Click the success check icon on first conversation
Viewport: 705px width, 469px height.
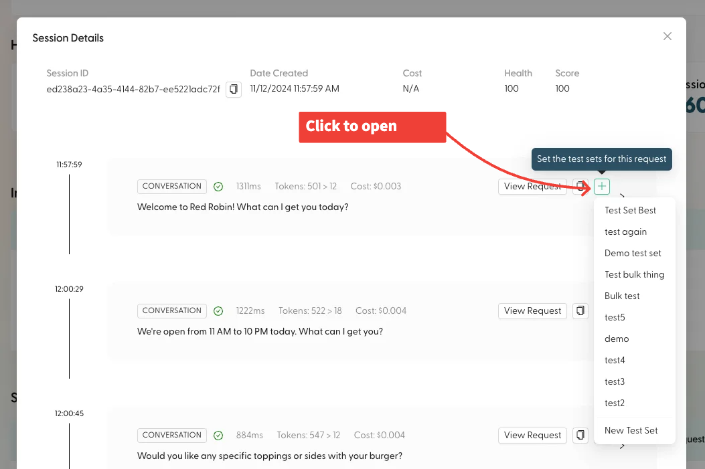coord(218,187)
